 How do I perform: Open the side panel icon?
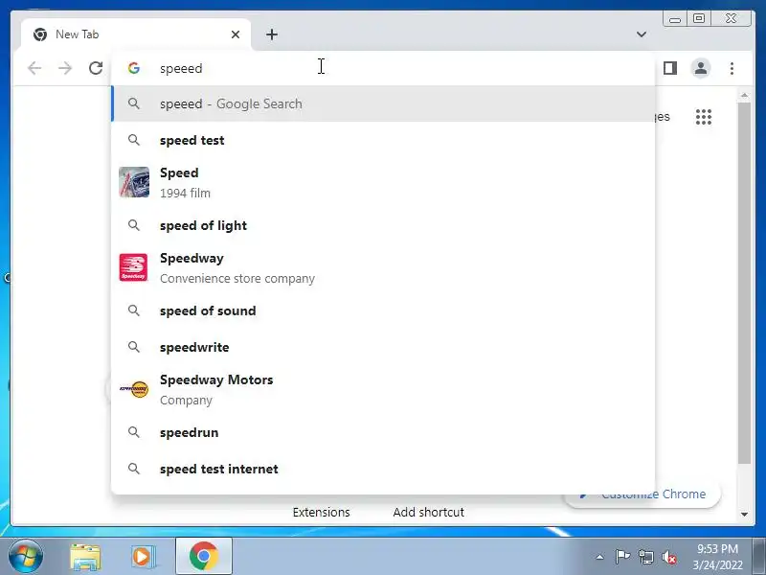coord(670,68)
